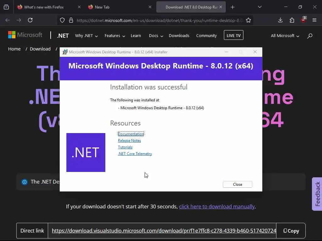
Task: Open Firefox downloads panel
Action: [x=280, y=20]
